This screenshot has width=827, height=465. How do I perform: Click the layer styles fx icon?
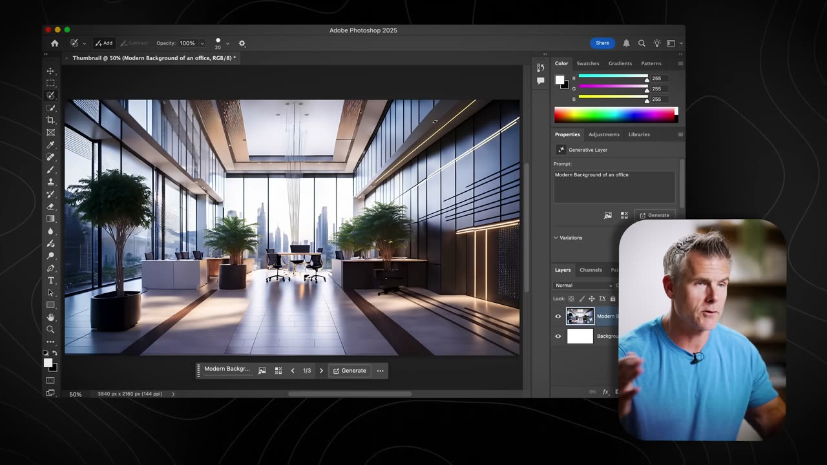coord(606,391)
